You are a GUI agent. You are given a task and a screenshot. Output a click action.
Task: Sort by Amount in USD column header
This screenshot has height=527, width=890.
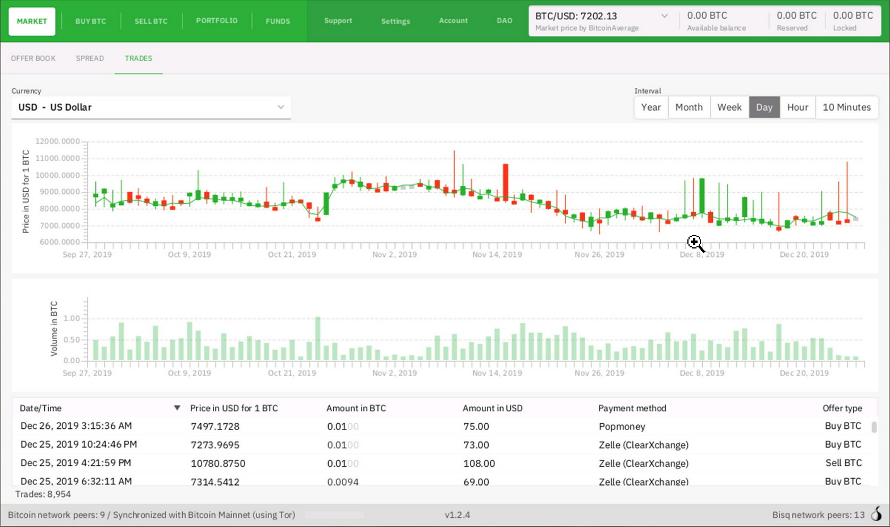tap(493, 408)
